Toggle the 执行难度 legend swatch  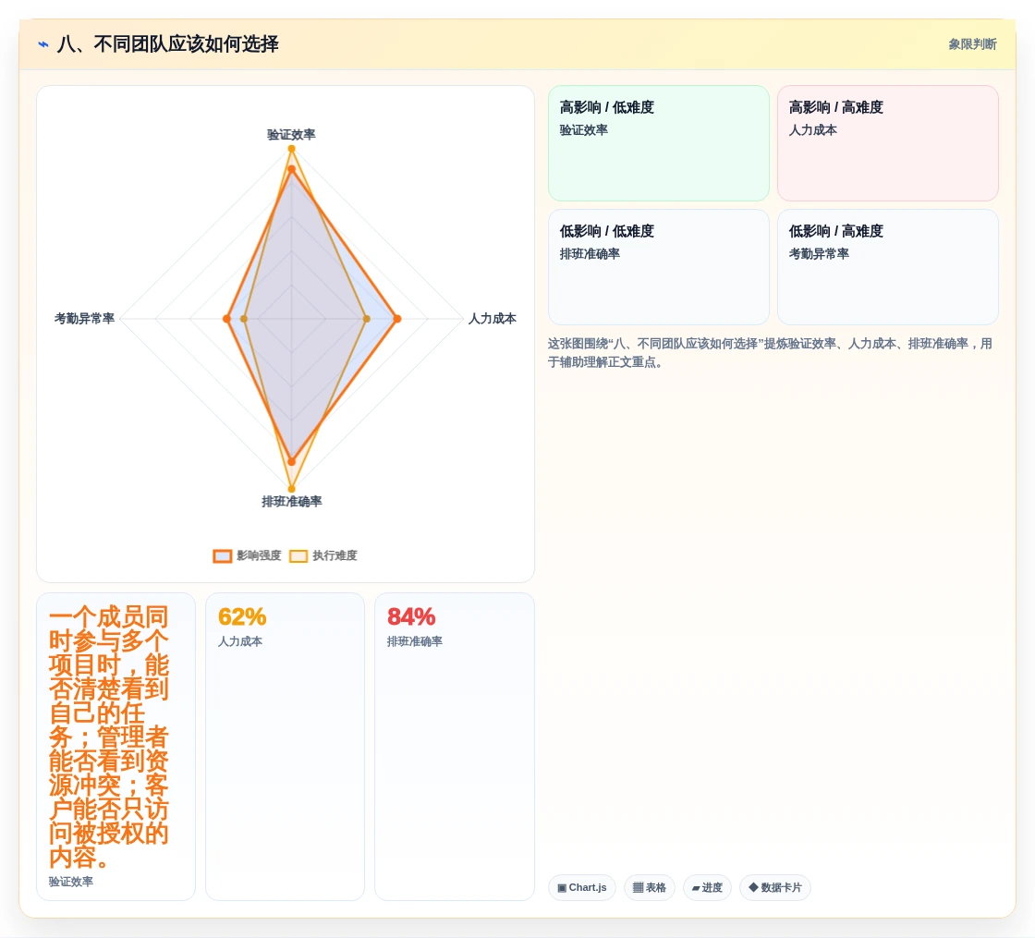298,555
